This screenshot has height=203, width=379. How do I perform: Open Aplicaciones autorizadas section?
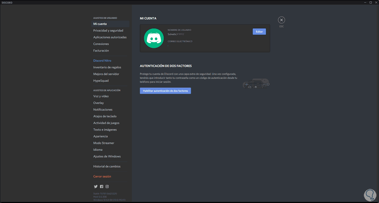point(110,37)
